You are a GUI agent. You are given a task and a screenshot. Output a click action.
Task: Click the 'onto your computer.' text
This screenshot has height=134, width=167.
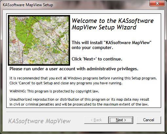coord(92,48)
